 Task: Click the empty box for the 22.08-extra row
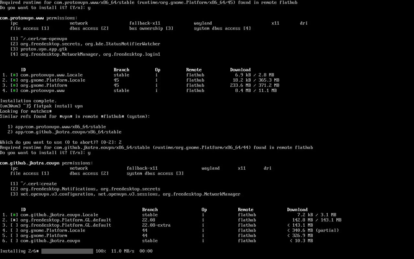pos(14,225)
